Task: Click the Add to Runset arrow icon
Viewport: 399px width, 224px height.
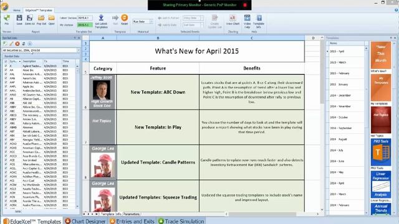Action: coord(160,18)
